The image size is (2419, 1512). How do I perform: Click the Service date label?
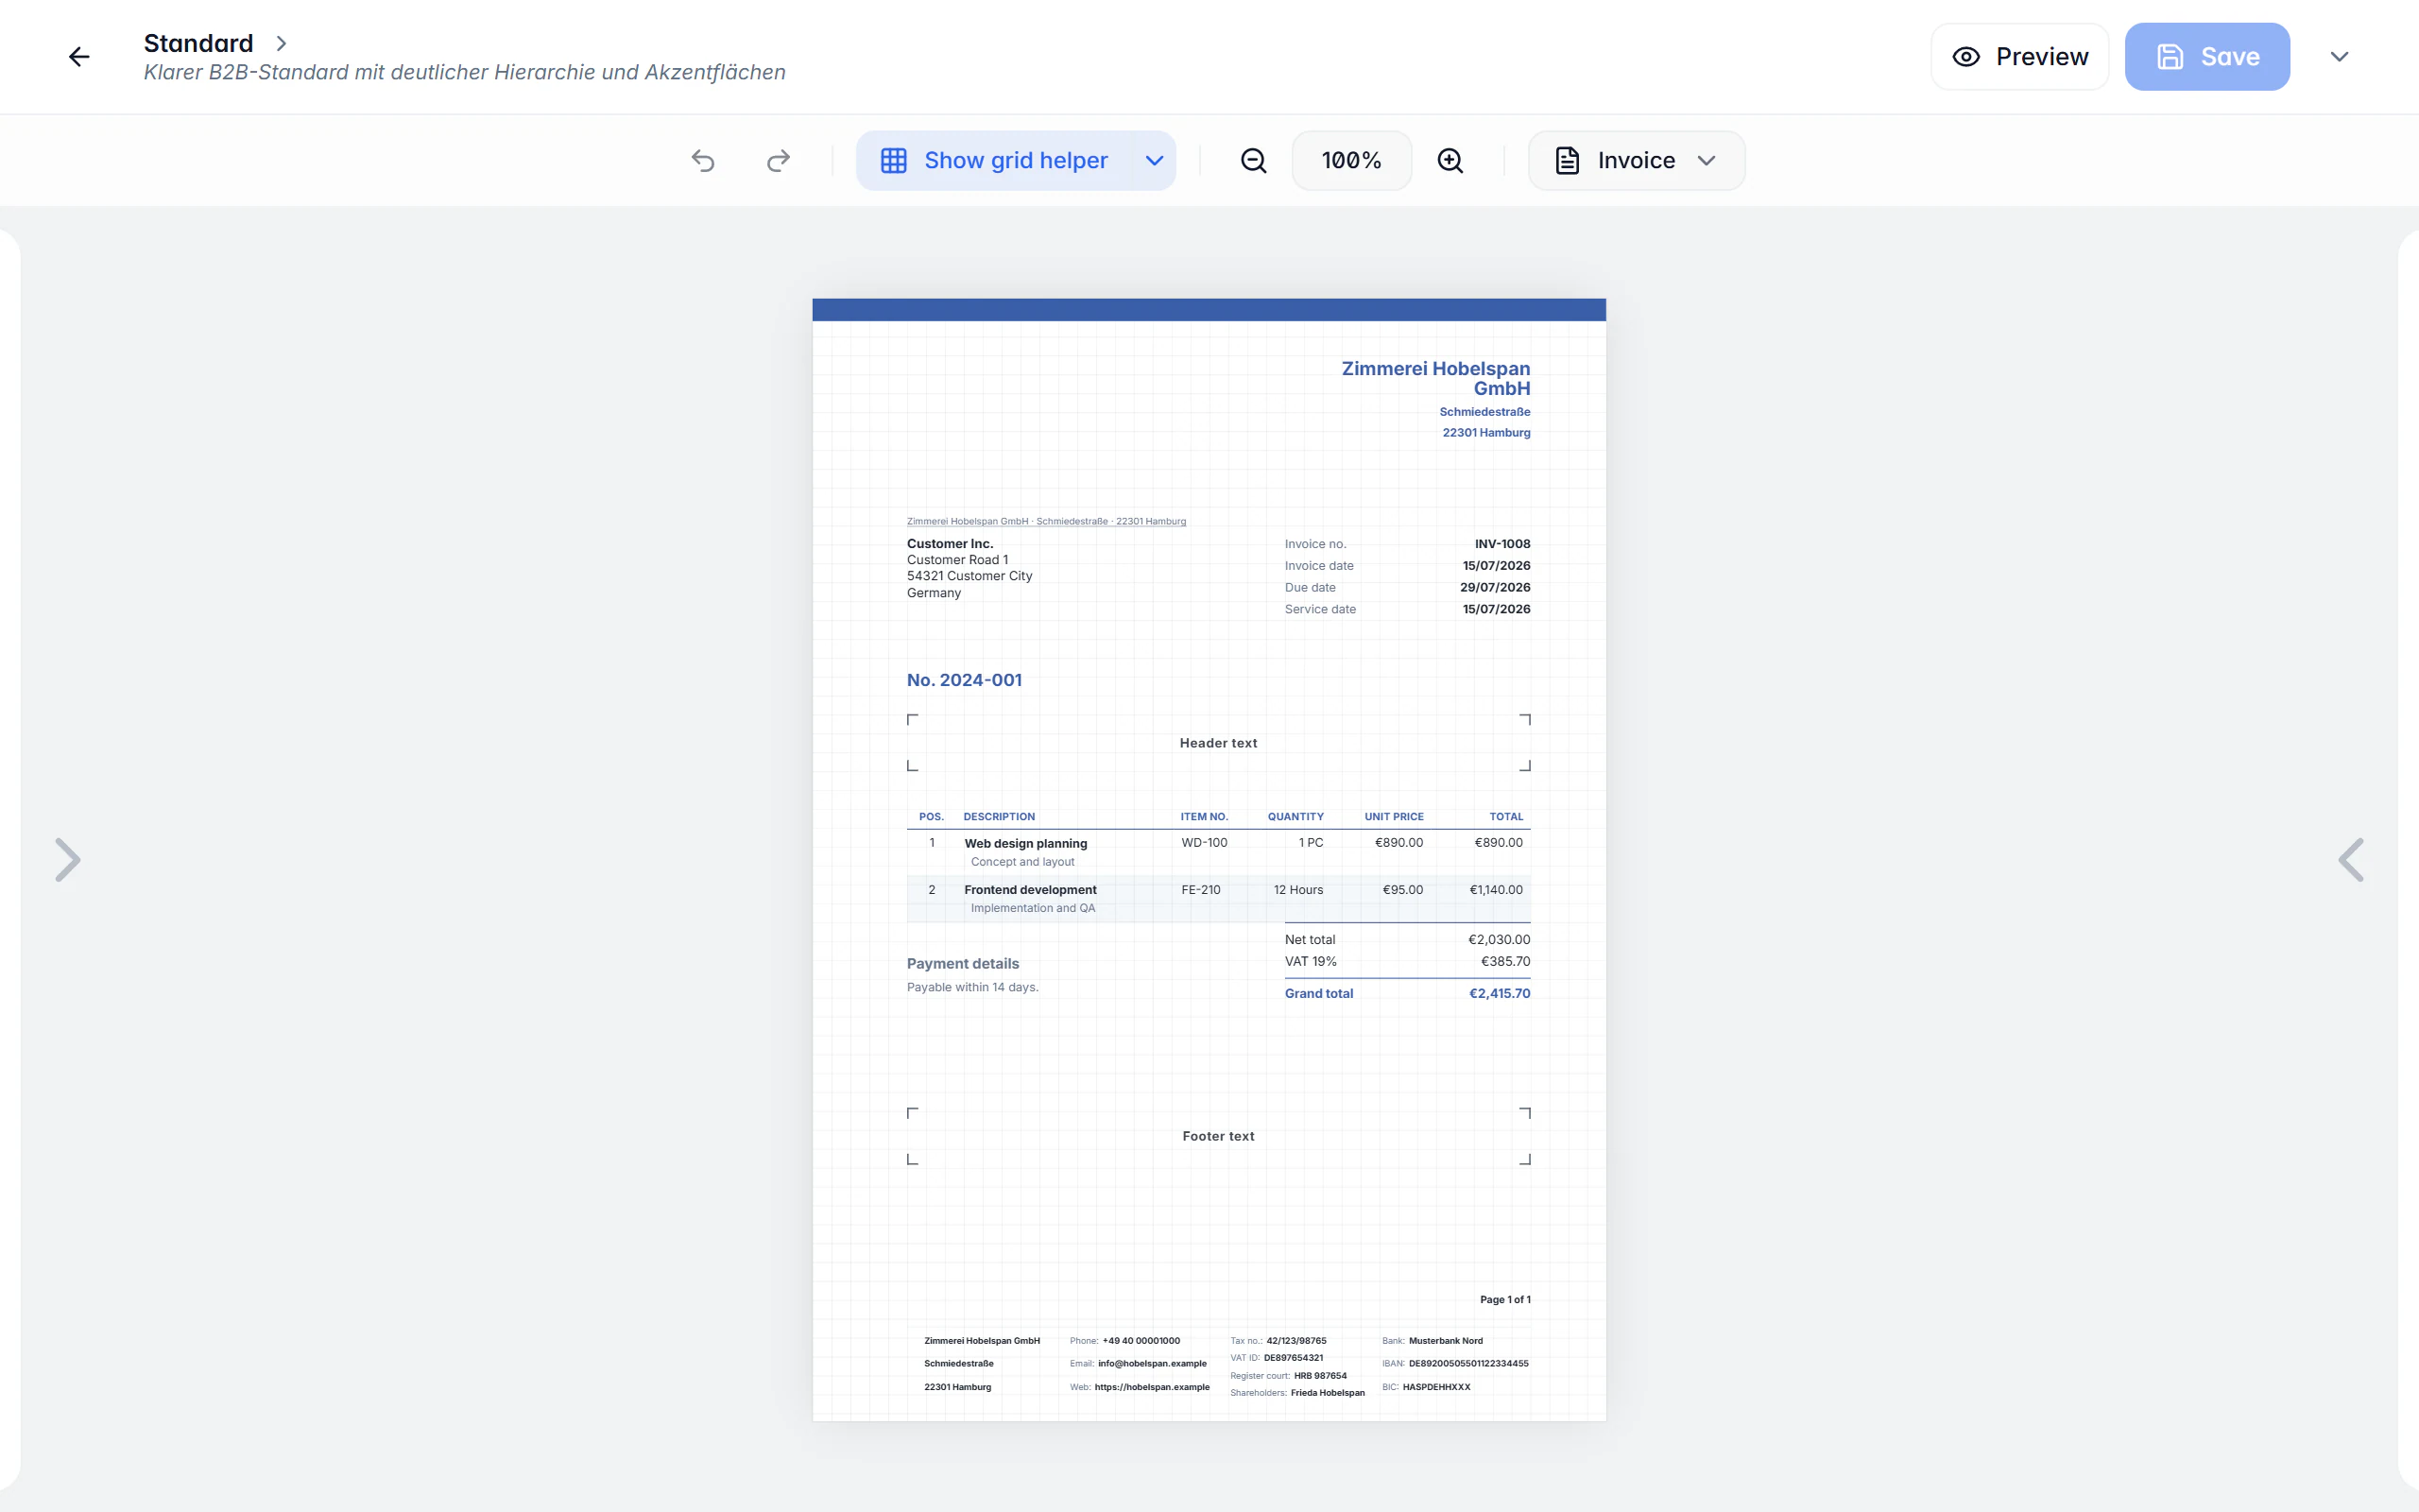[1320, 609]
